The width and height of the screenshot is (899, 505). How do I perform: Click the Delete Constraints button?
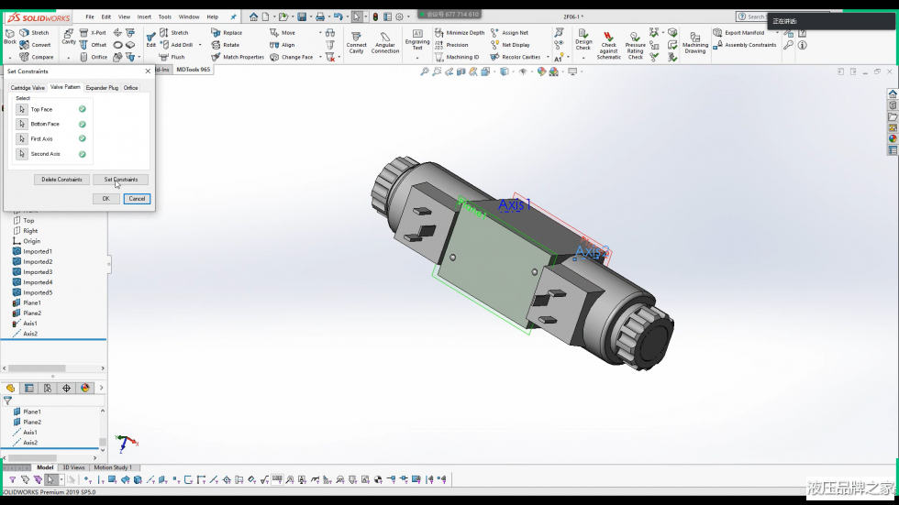tap(62, 180)
